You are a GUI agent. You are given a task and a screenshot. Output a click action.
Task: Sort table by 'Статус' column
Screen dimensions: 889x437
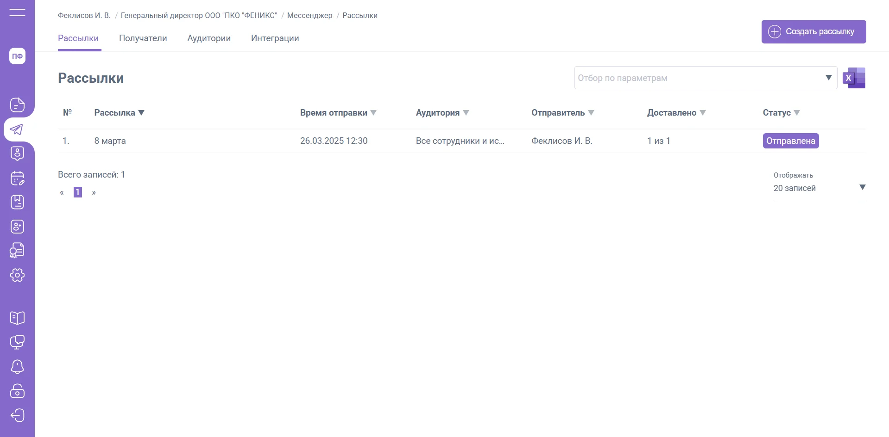796,113
